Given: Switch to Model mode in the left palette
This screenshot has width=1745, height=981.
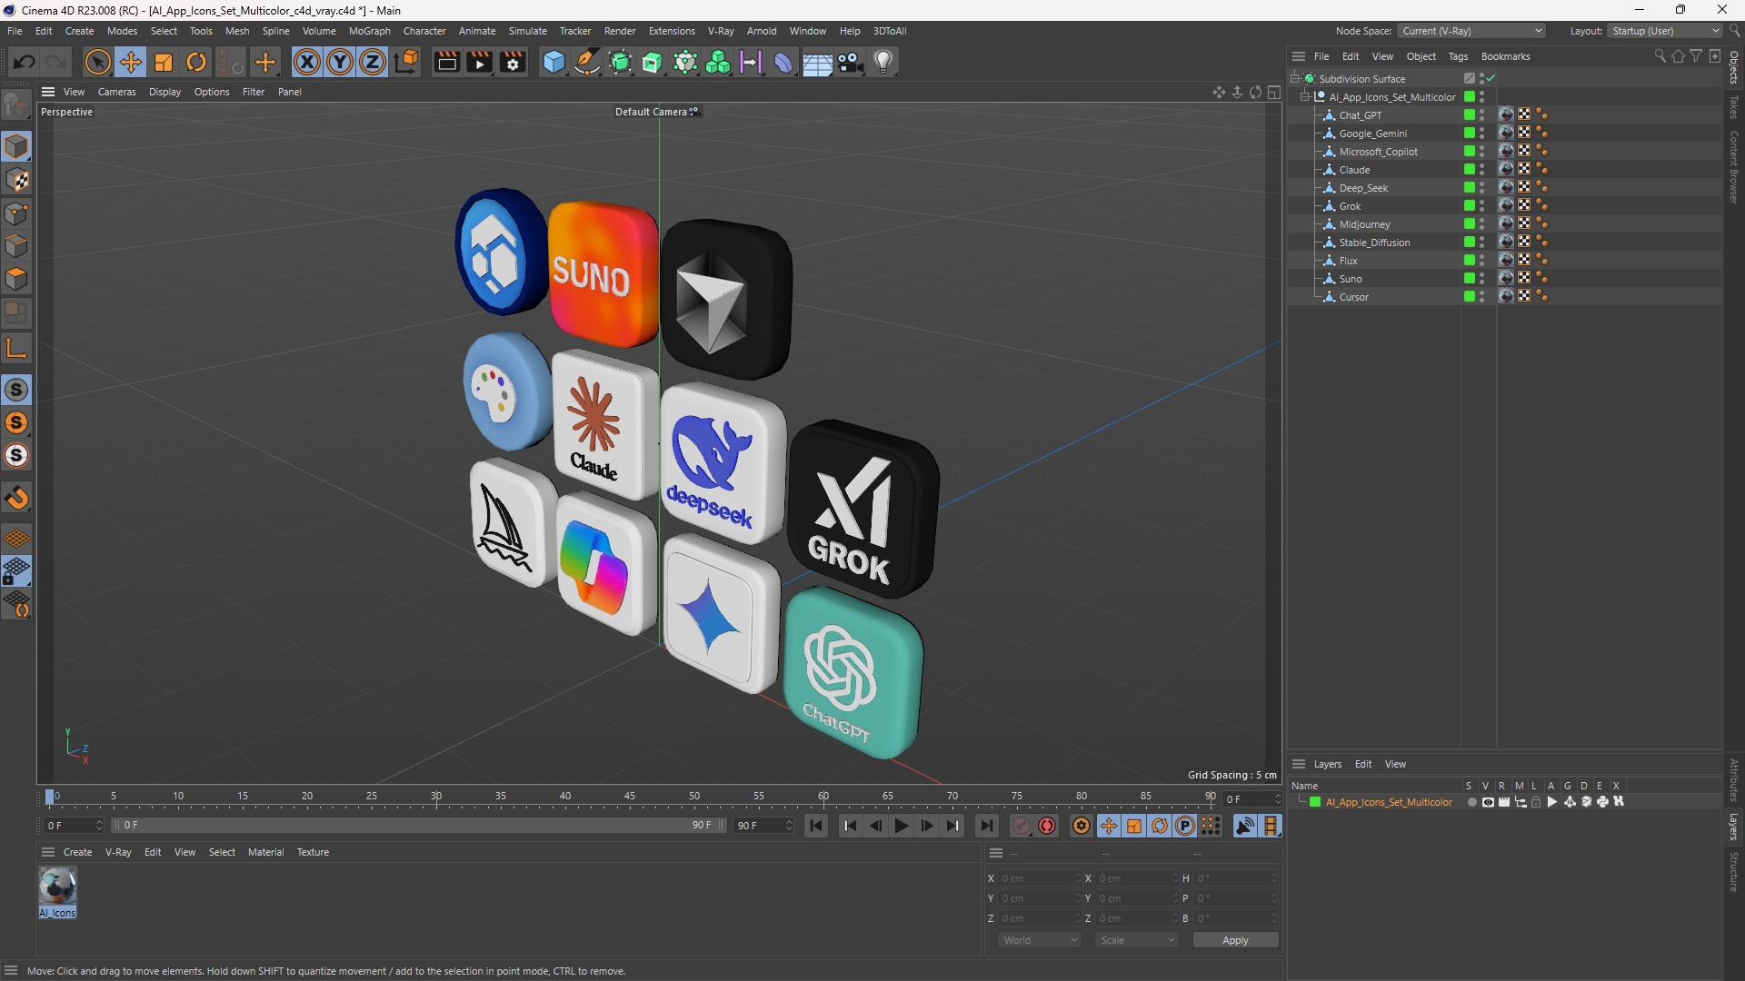Looking at the screenshot, I should tap(16, 146).
